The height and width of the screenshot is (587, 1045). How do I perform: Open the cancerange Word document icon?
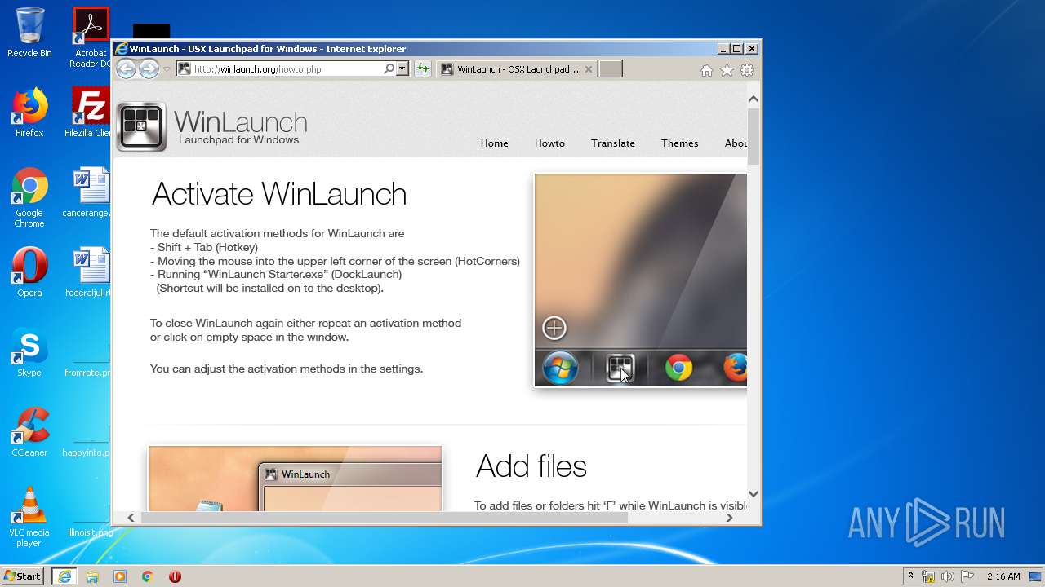(x=88, y=192)
